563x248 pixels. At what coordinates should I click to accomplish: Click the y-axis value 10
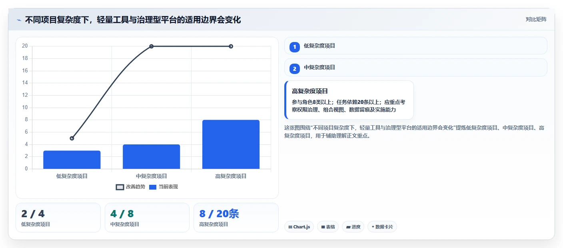pos(25,107)
